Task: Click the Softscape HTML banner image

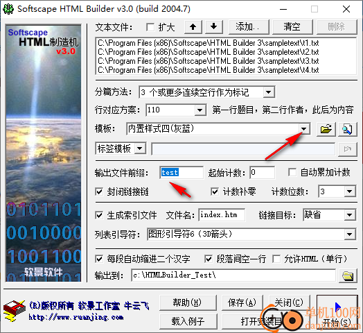Action: click(44, 153)
